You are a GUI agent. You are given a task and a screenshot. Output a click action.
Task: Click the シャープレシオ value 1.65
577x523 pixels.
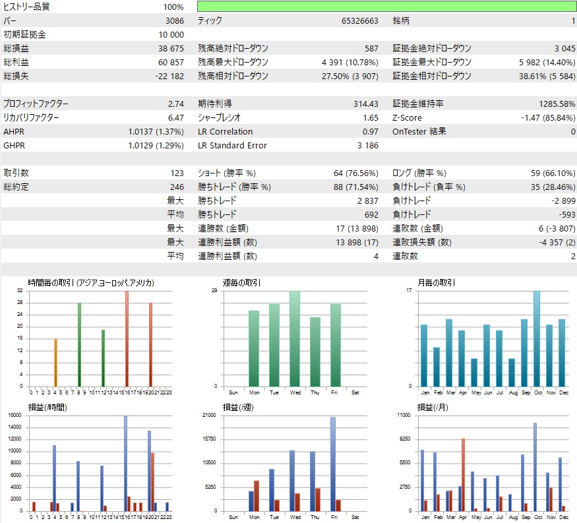click(x=371, y=117)
